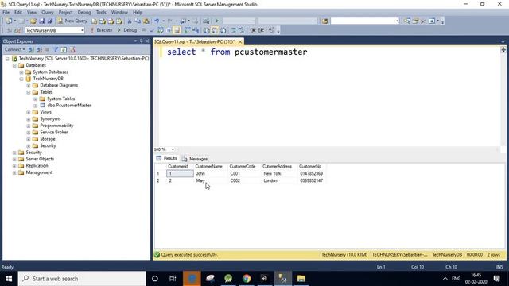
Task: Select the Service Broker folder
Action: (x=54, y=133)
